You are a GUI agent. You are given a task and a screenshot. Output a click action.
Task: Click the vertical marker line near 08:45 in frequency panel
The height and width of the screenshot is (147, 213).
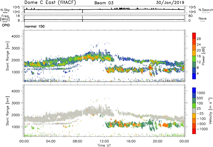coord(83,18)
